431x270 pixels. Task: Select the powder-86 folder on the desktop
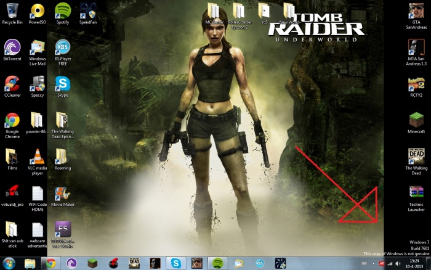[38, 123]
